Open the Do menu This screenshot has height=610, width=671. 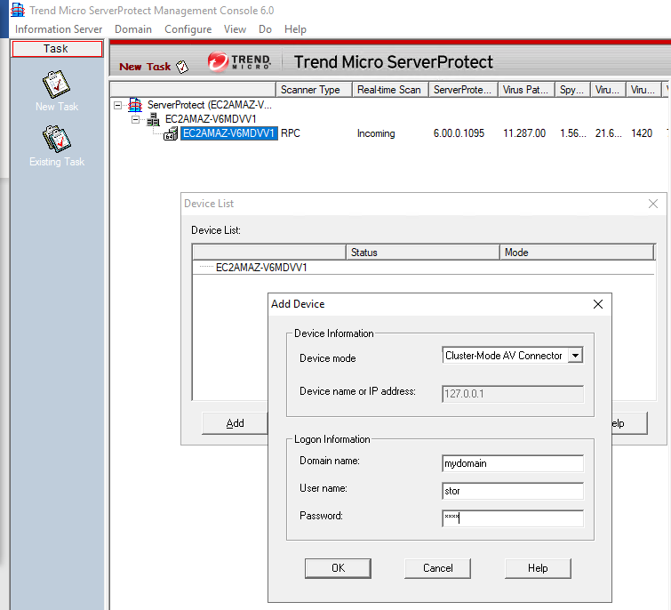point(265,29)
